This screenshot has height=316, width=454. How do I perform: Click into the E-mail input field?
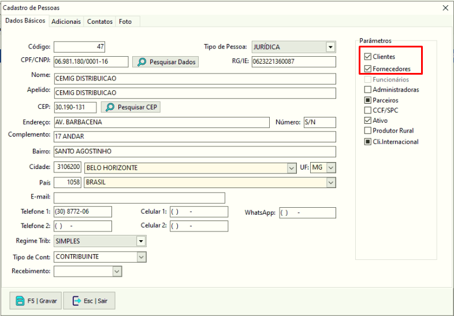139,198
